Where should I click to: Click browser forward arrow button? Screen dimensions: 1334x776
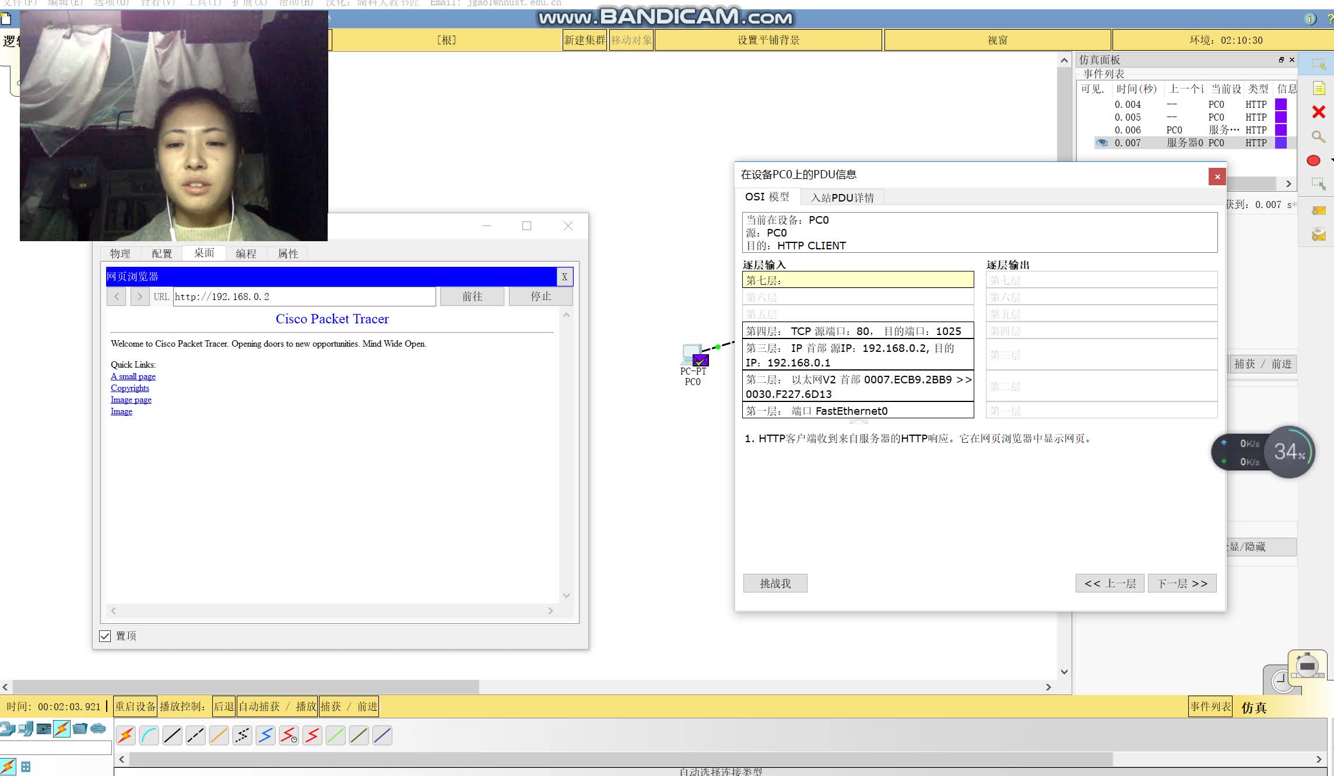[x=139, y=297]
